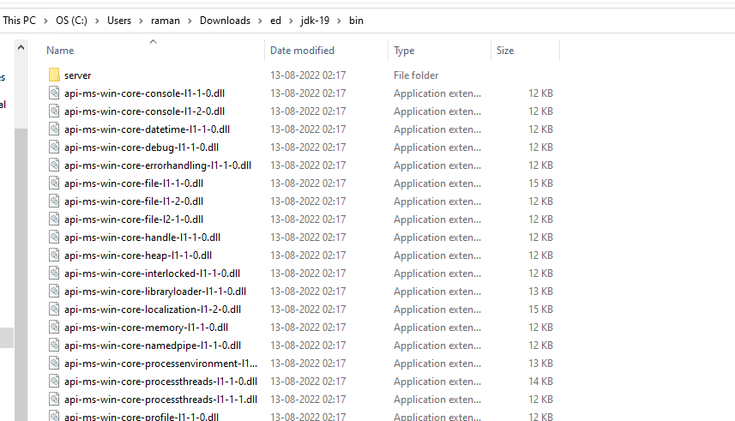Select file api-ms-win-core-console-l1-2-0.dll

(x=144, y=111)
